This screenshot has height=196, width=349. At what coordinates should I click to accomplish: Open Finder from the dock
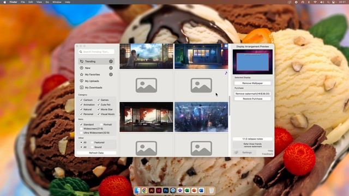[x=137, y=191]
